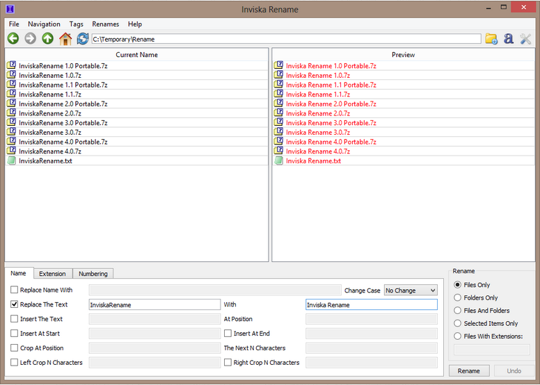Select the Files Only radio button
This screenshot has height=385, width=540.
(457, 284)
